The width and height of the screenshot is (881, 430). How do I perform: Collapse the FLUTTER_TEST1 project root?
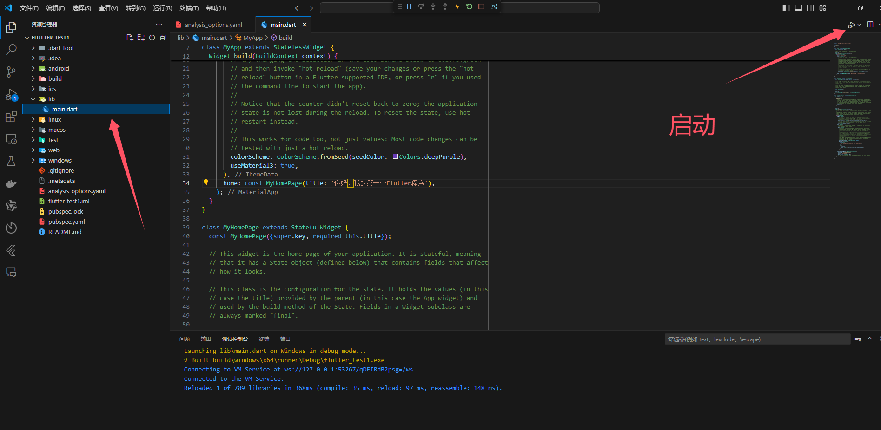click(x=27, y=38)
